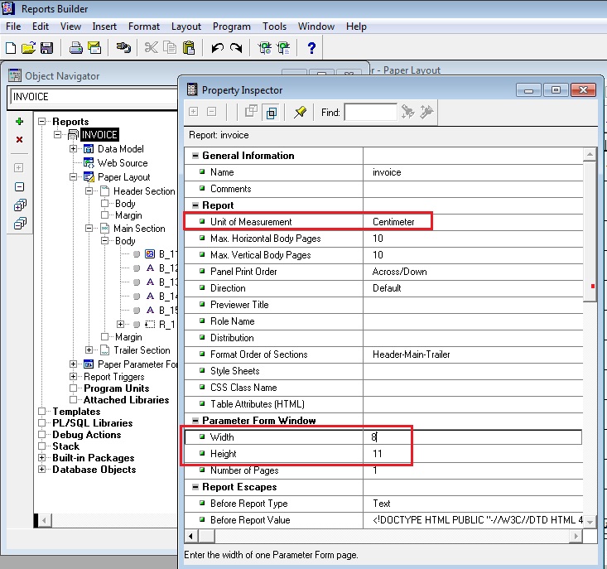The height and width of the screenshot is (569, 607).
Task: Click the Unit of Measurement value Centimeter
Action: [393, 222]
